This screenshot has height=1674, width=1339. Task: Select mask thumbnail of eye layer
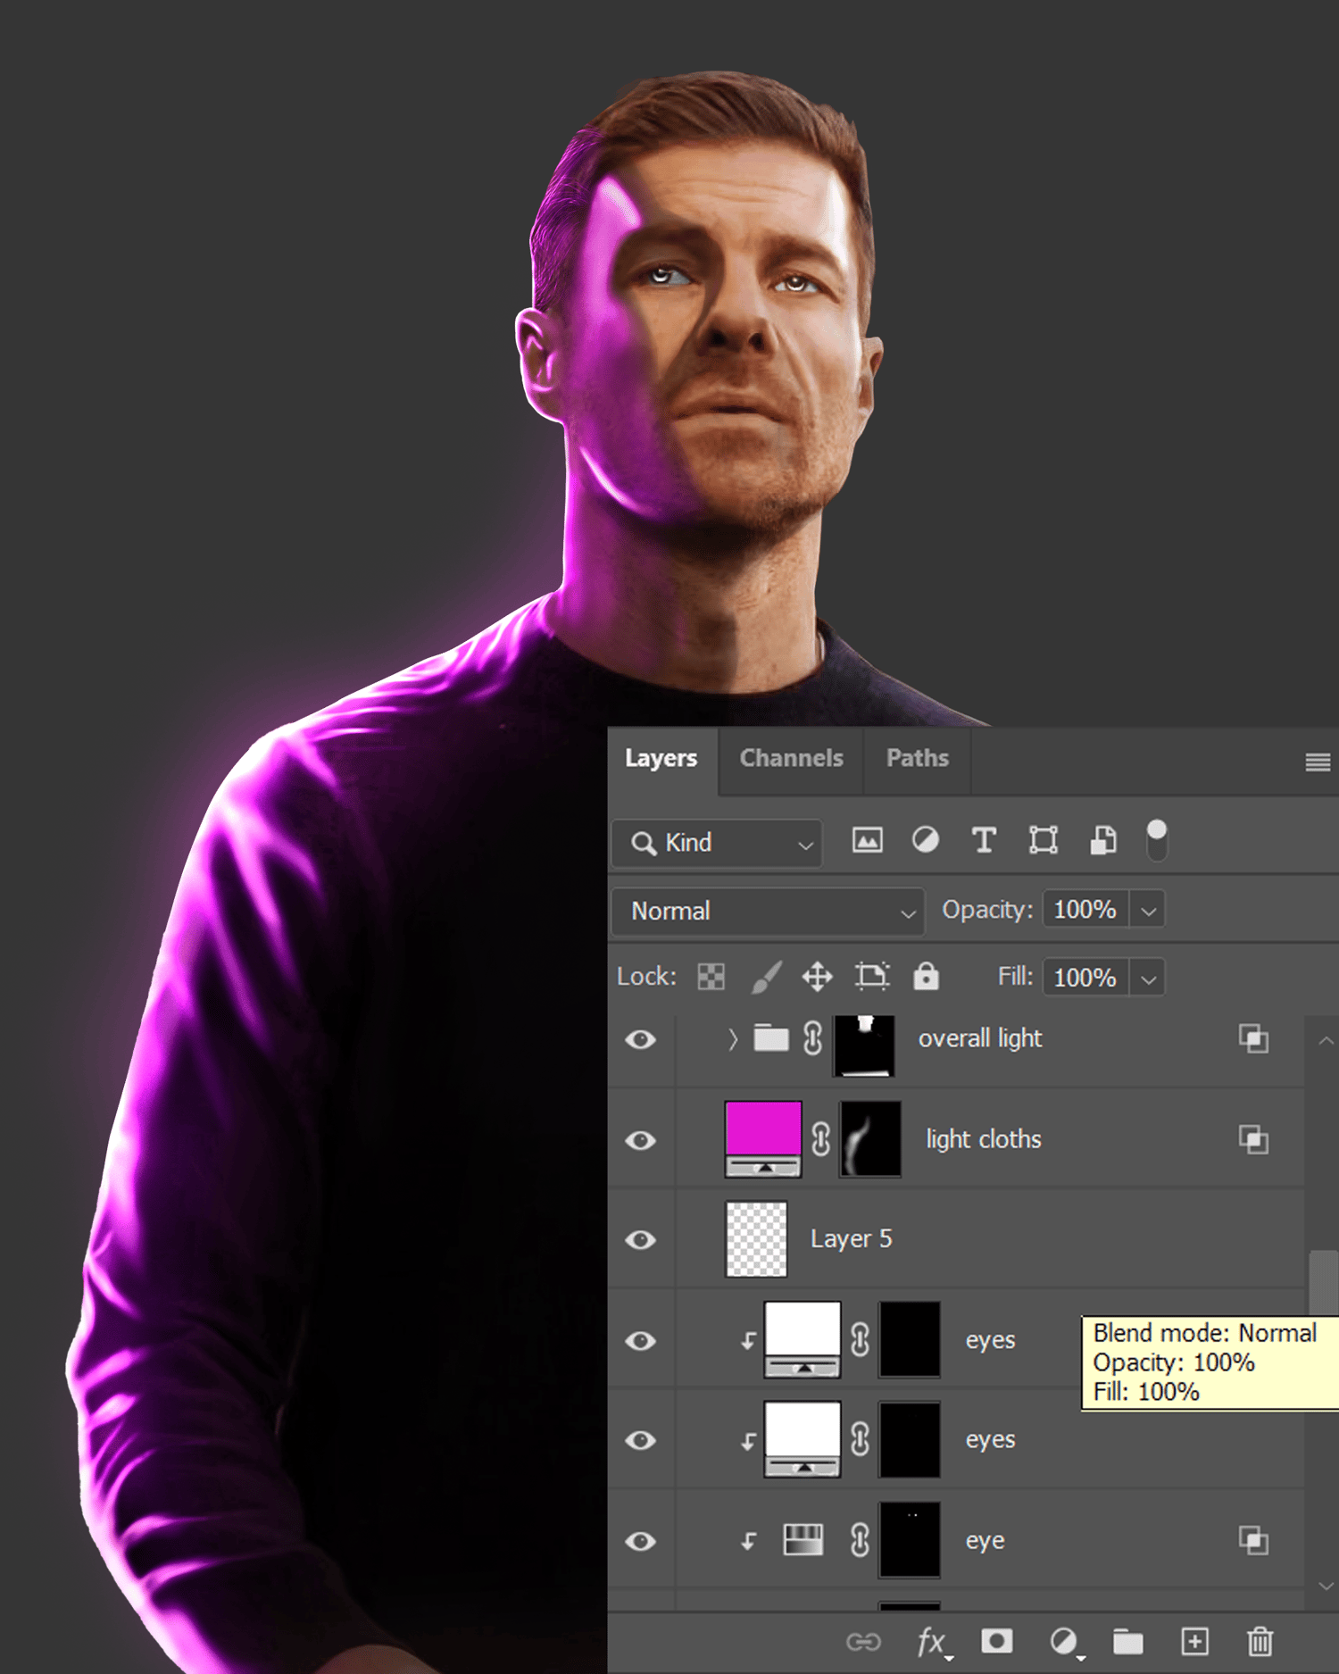point(910,1540)
